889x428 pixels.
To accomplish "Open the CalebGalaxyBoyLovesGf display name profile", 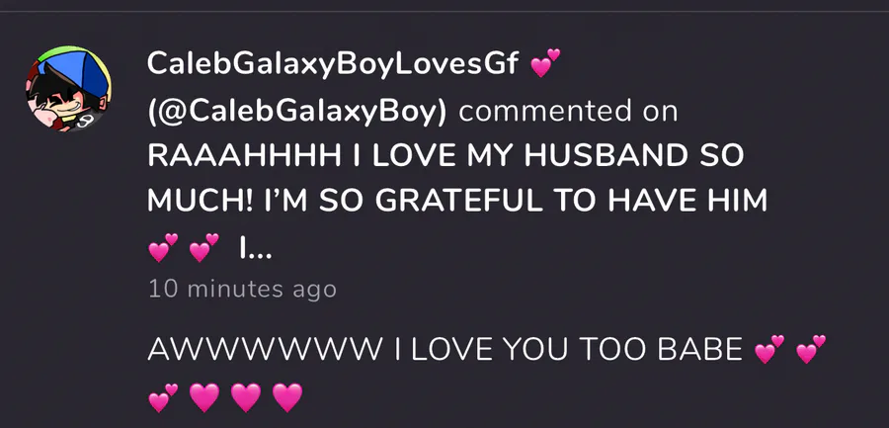I will point(333,63).
